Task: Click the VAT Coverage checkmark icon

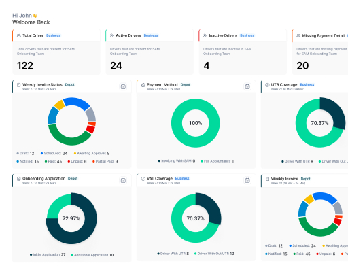Action: point(143,179)
